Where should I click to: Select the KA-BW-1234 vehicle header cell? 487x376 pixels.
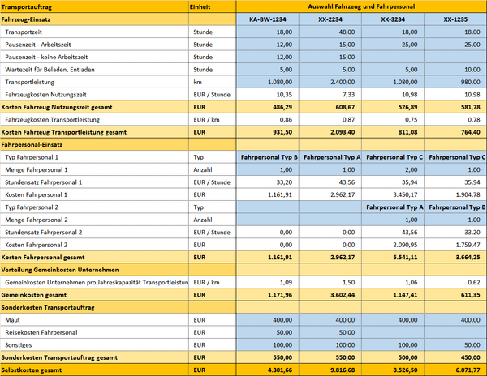pos(267,19)
